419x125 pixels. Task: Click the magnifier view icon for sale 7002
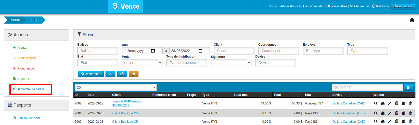coord(376,103)
